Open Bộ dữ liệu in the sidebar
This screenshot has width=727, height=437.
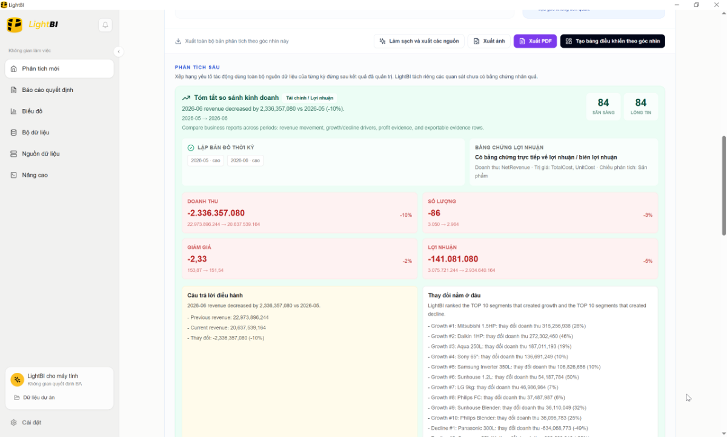[x=59, y=133]
